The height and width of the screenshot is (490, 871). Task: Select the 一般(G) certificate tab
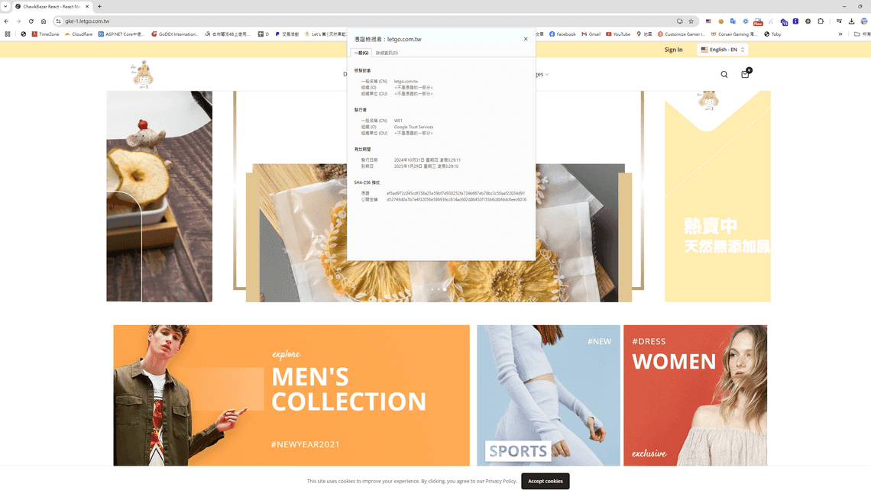pos(361,53)
